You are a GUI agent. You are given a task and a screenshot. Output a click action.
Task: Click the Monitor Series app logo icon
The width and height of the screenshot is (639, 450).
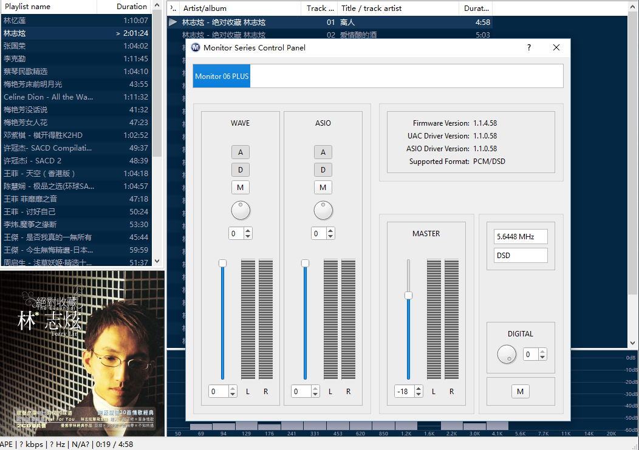(x=196, y=47)
